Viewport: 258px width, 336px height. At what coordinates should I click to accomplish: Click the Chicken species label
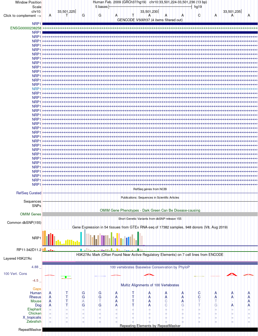click(35, 313)
